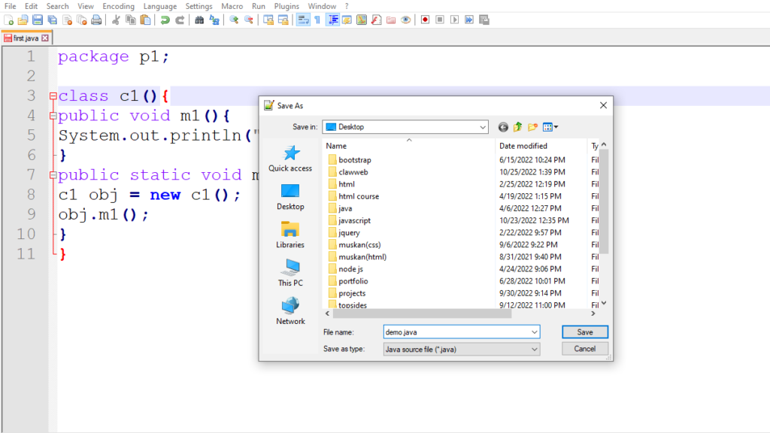The height and width of the screenshot is (433, 770).
Task: Open the Edit menu
Action: click(31, 6)
